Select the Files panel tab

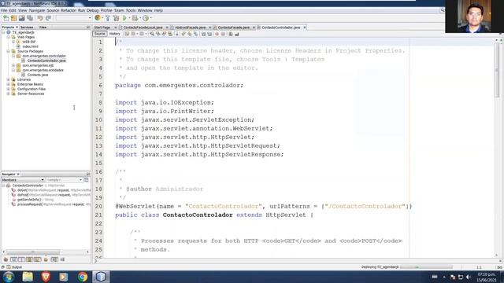pyautogui.click(x=43, y=28)
